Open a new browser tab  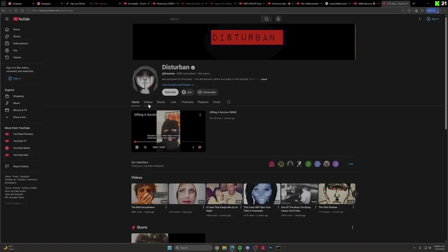(414, 3)
